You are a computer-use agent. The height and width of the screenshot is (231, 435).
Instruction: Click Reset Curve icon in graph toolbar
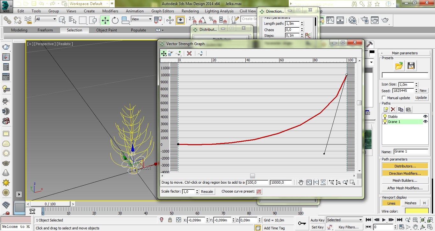coord(200,53)
